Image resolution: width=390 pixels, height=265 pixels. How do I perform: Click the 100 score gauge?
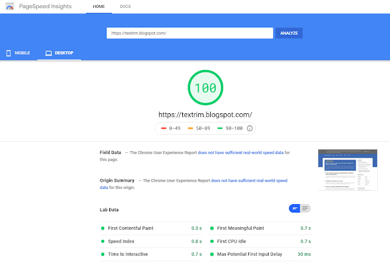coord(205,88)
